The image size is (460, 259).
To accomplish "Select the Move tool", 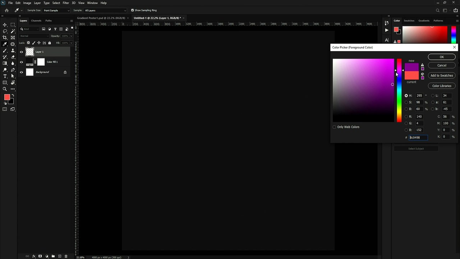I will tap(5, 25).
